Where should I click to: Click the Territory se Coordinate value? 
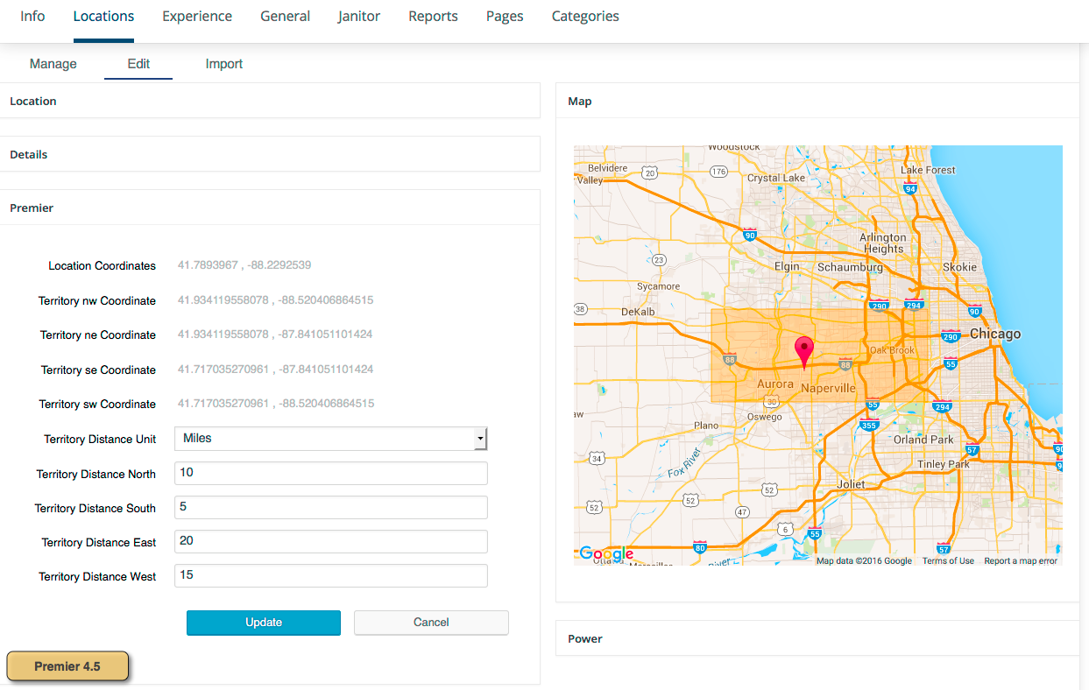tap(276, 370)
